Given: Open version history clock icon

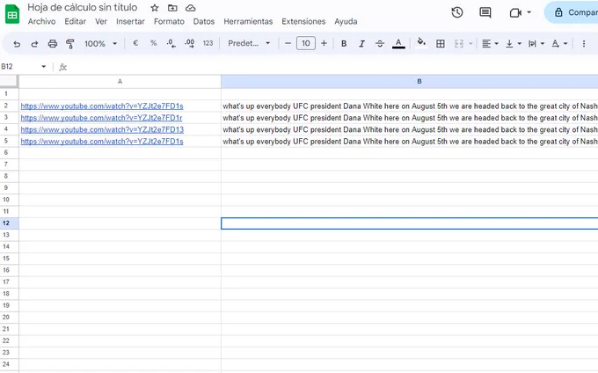Looking at the screenshot, I should 457,12.
